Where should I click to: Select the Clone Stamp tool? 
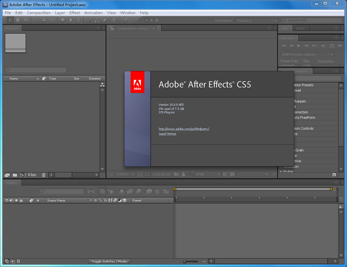pos(96,20)
